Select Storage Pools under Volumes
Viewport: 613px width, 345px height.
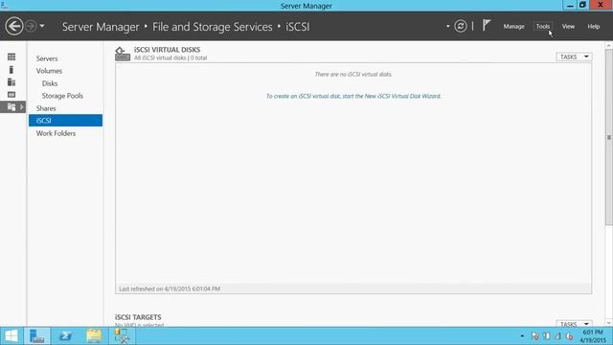click(x=62, y=96)
